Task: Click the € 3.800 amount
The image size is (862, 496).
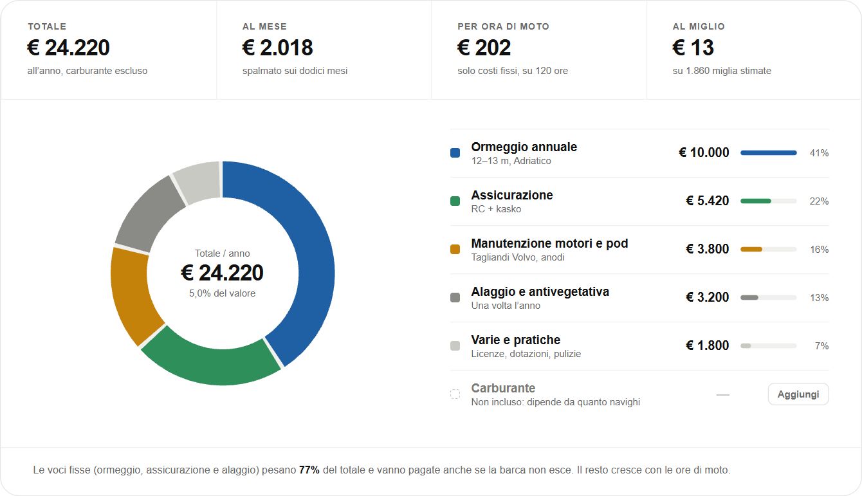Action: point(708,249)
